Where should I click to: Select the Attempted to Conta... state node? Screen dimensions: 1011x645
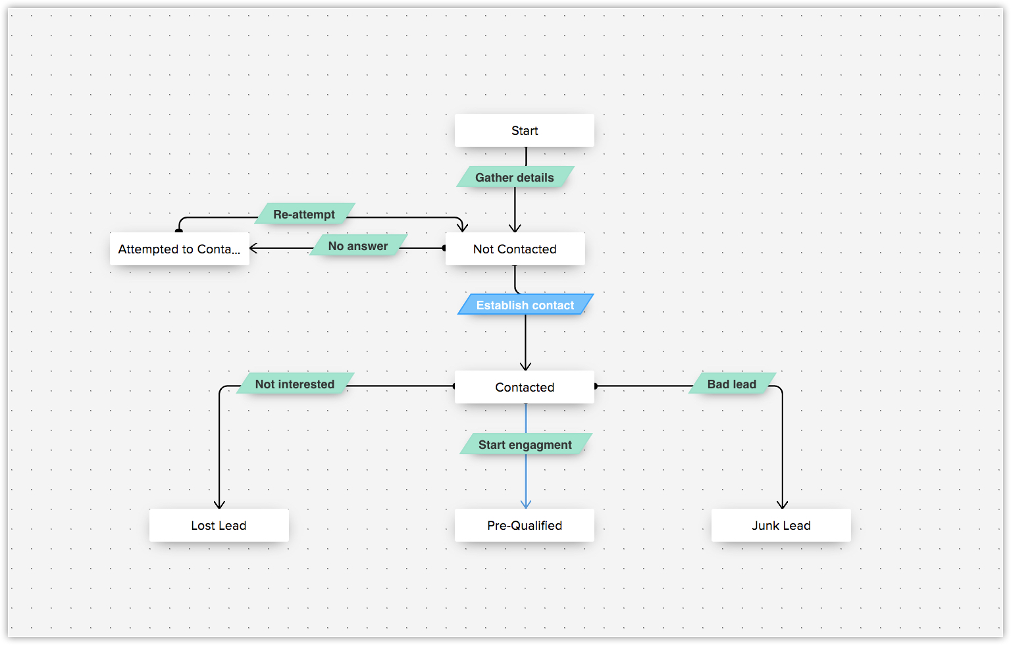click(179, 249)
